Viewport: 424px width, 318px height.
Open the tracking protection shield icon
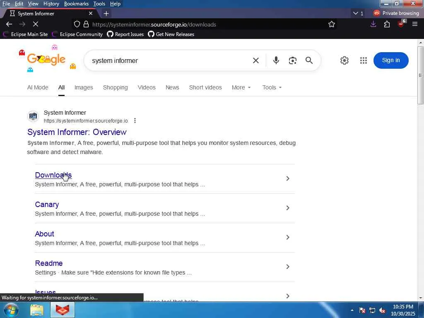(77, 24)
